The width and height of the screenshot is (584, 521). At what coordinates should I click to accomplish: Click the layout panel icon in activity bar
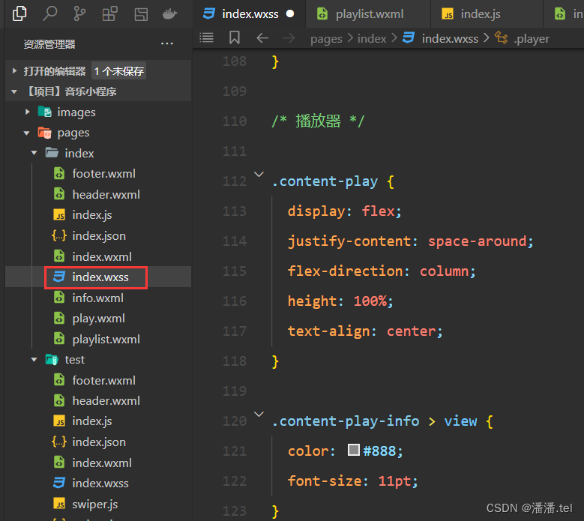click(141, 14)
